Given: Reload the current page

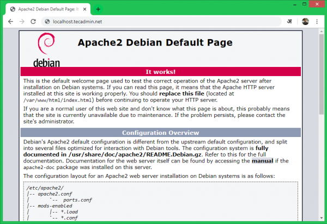Looking at the screenshot, I should (x=34, y=21).
